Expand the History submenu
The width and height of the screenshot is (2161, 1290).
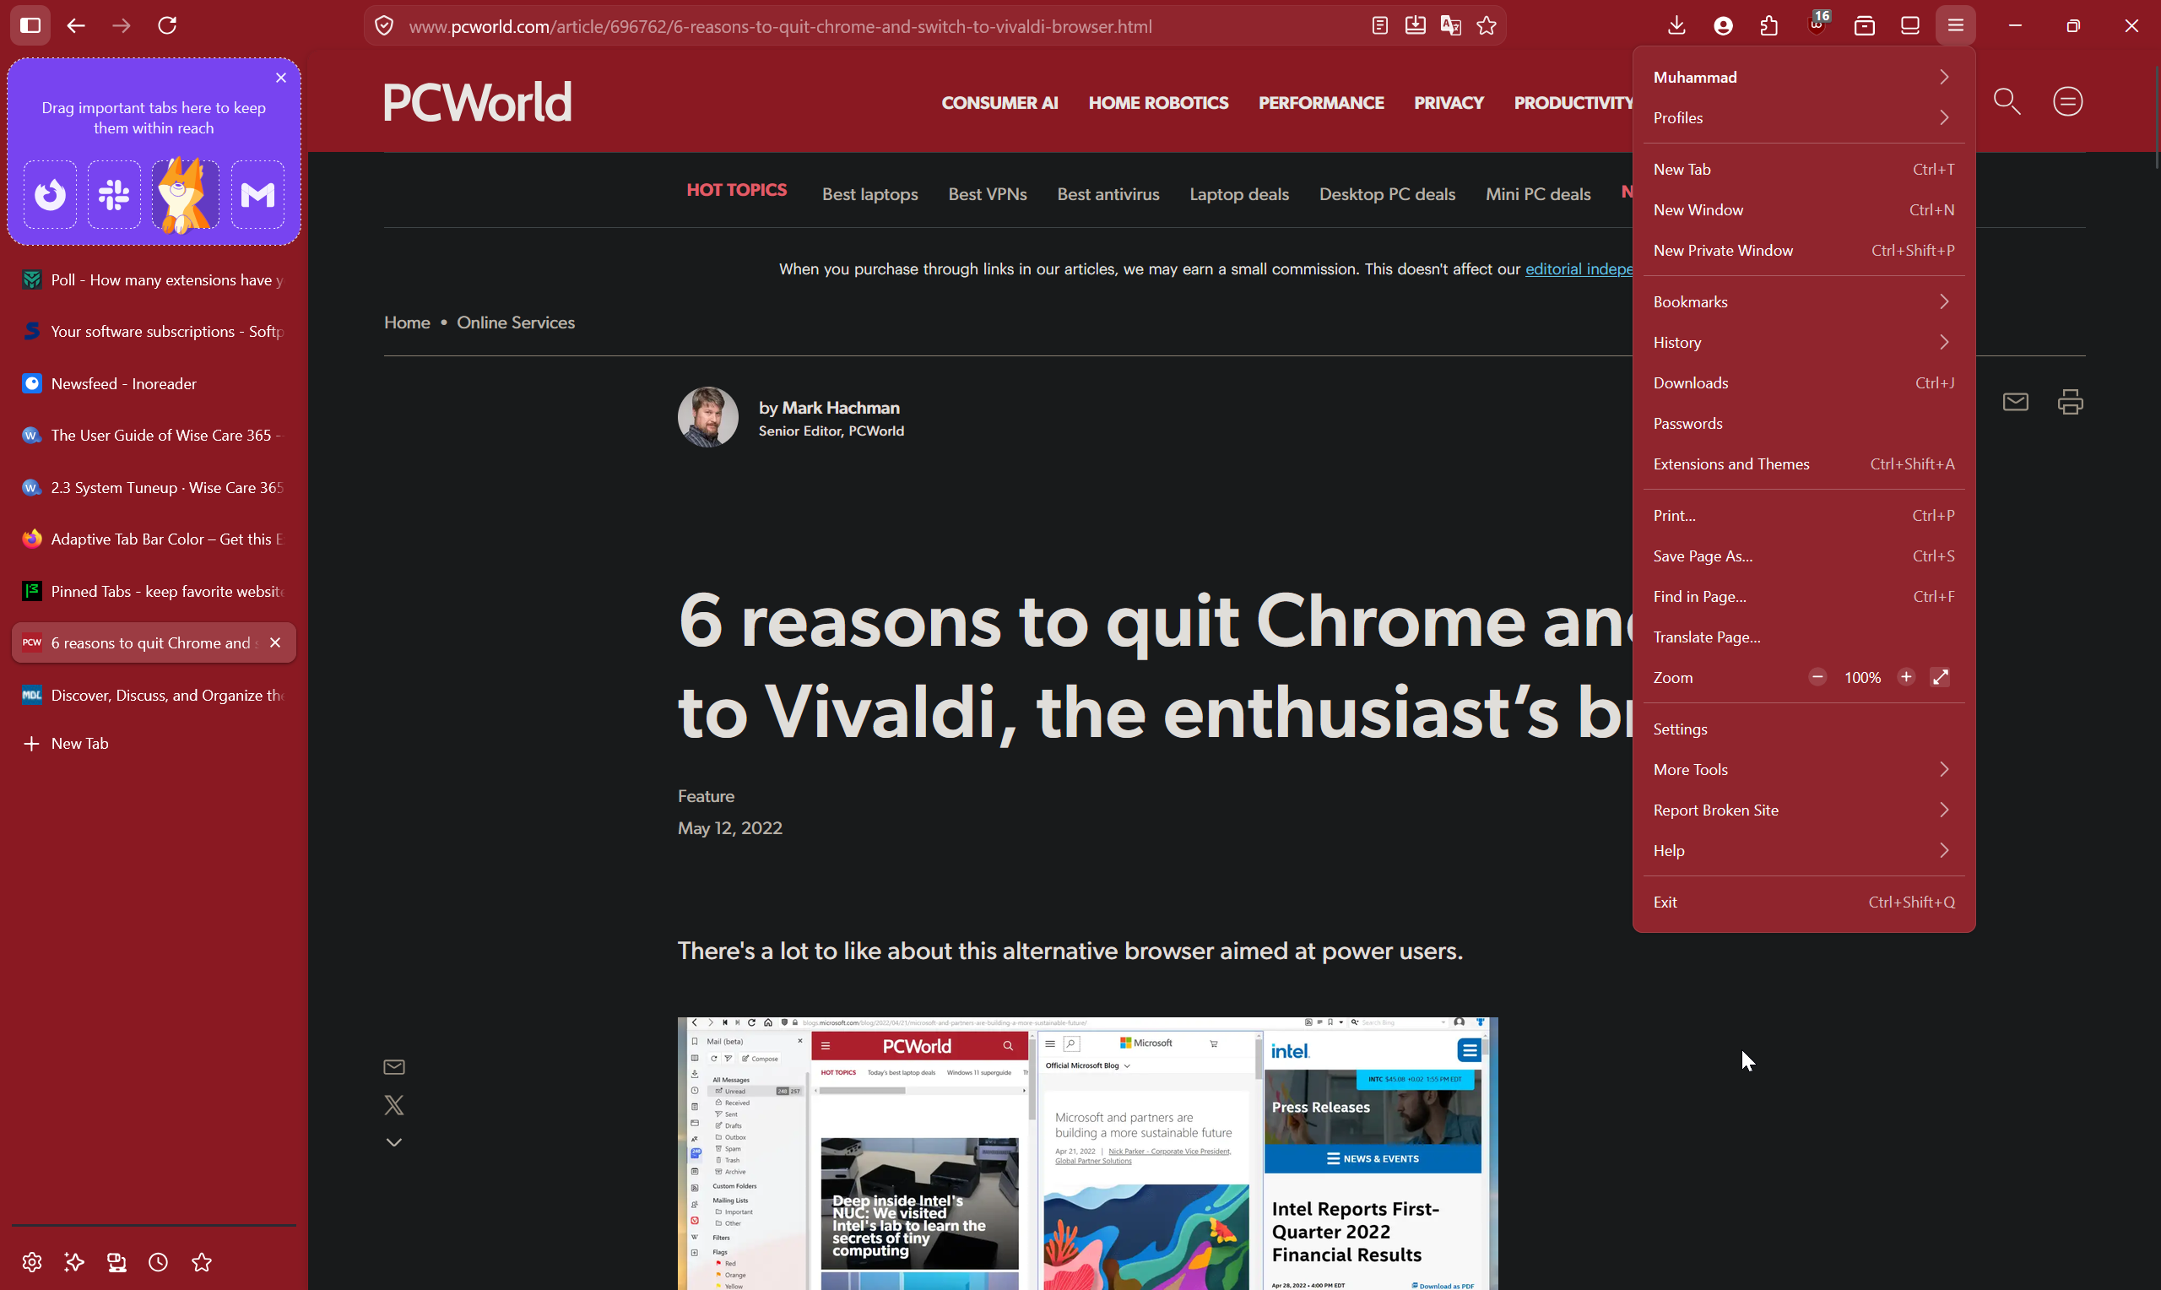[x=1804, y=343]
